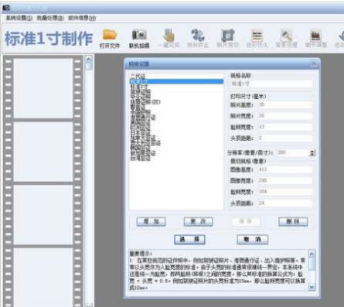Select the 结婚证照(双) list entry
Viewport: 344px width, 307px height.
(x=145, y=102)
